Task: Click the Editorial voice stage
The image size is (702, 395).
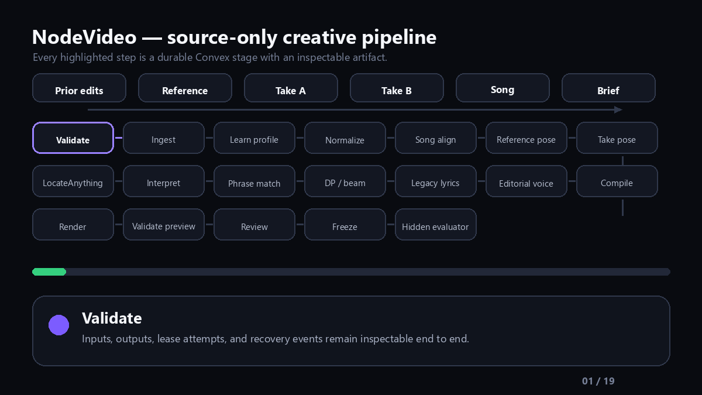Action: pos(526,181)
